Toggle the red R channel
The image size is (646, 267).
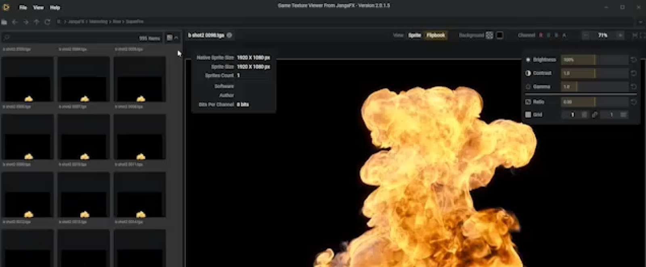tap(541, 35)
